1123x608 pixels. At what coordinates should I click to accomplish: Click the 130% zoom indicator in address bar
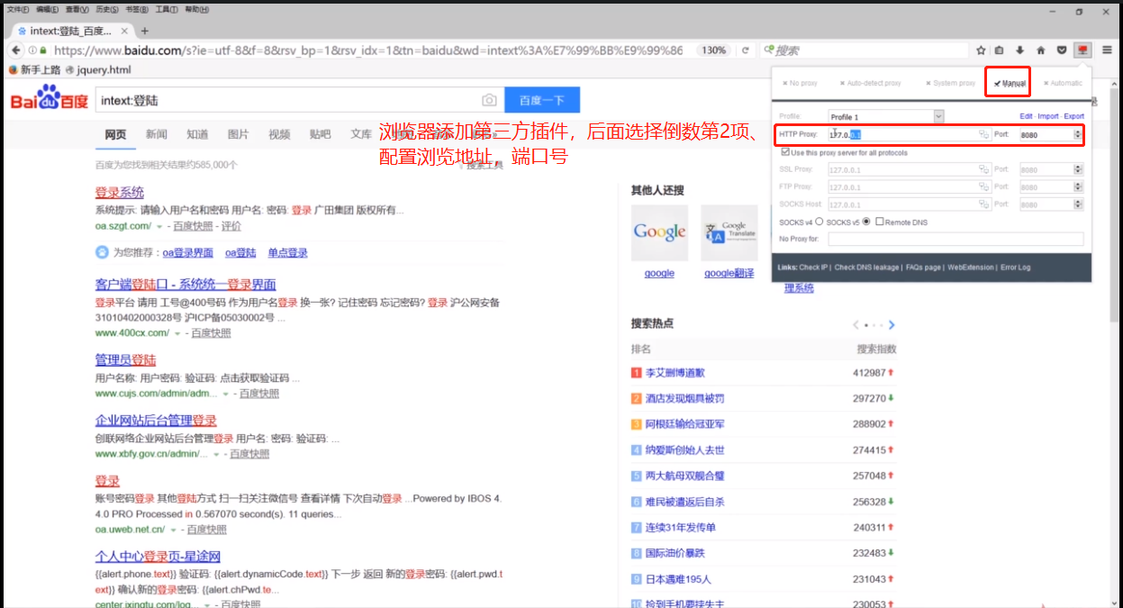[714, 50]
